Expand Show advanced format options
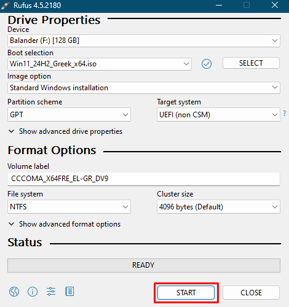 [65, 224]
